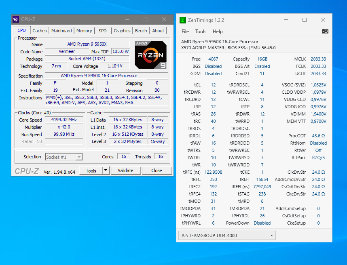Image resolution: width=347 pixels, height=265 pixels.
Task: Close the CPU-Z window
Action: (x=164, y=19)
